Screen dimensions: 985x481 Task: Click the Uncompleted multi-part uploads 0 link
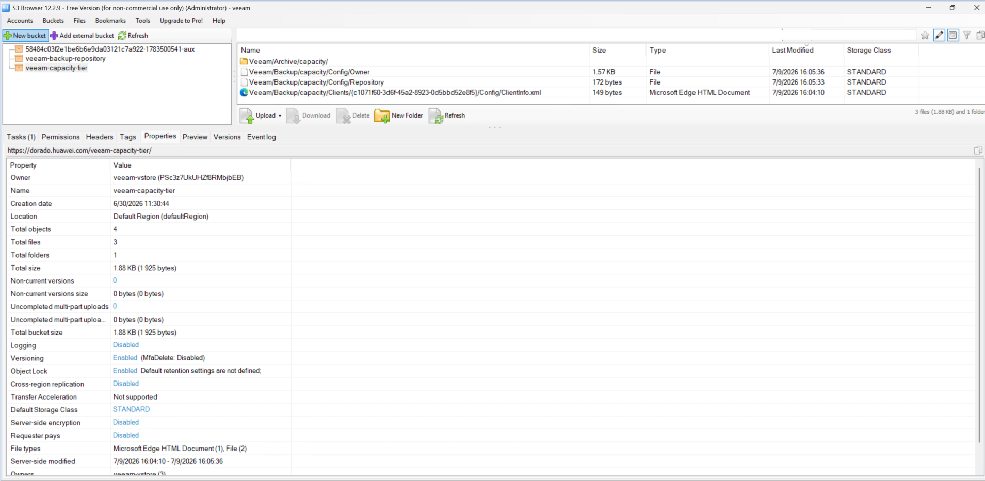(115, 306)
